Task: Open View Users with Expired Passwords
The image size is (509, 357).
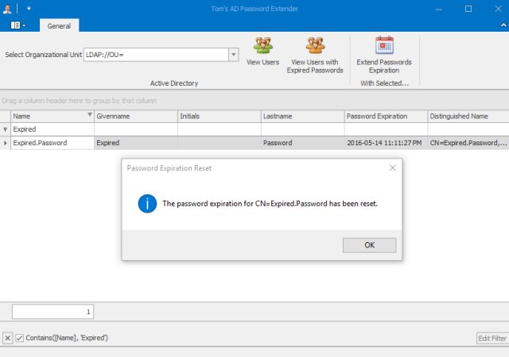Action: 315,55
